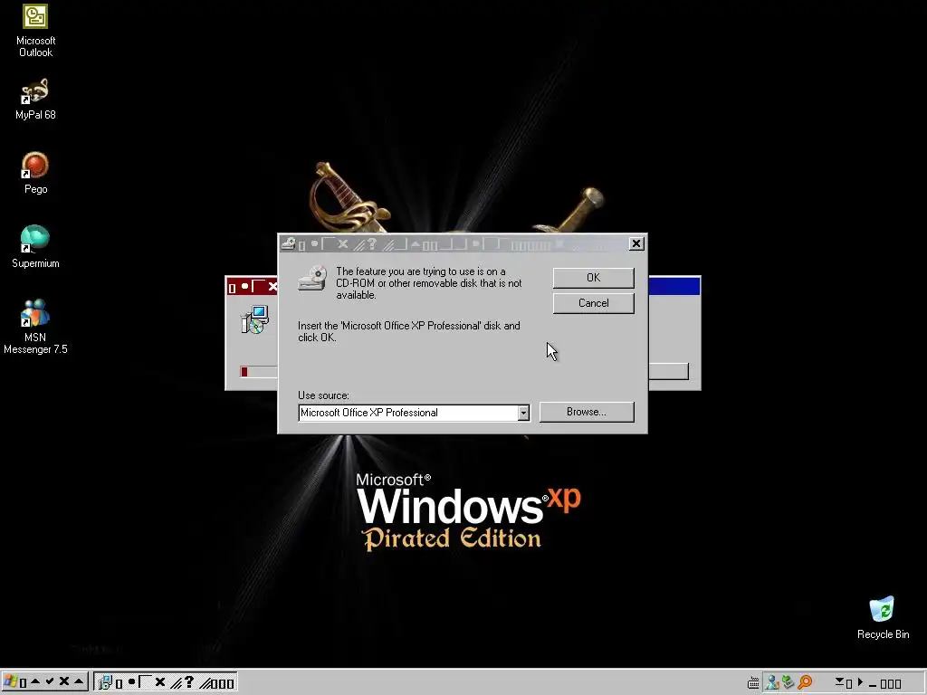Click the dialog title bar disk icon
The image size is (927, 695).
point(288,243)
